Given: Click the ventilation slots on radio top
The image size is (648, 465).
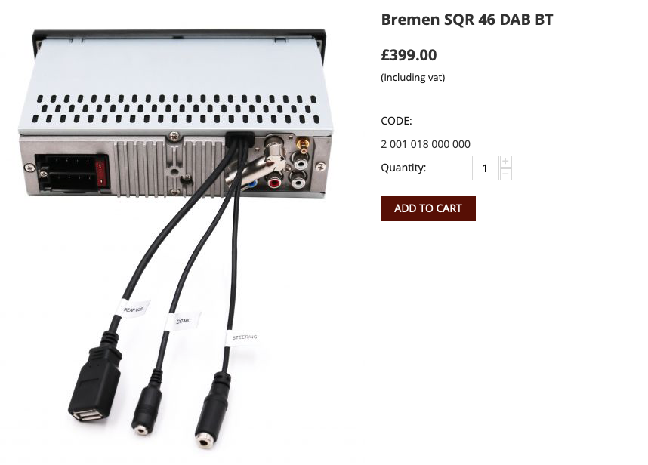Looking at the screenshot, I should [177, 109].
